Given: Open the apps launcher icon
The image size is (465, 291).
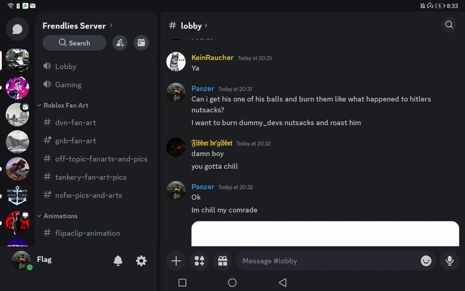Looking at the screenshot, I should tap(199, 261).
